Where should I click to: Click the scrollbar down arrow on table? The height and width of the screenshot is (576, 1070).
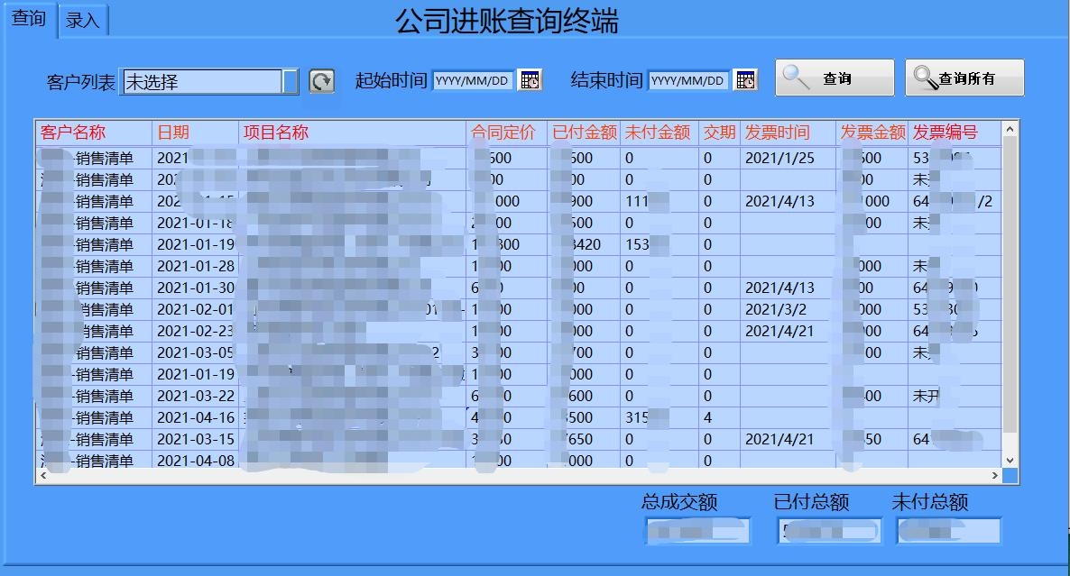point(1010,461)
